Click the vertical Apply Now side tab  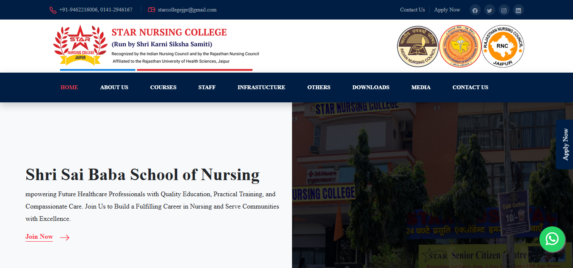[564, 144]
